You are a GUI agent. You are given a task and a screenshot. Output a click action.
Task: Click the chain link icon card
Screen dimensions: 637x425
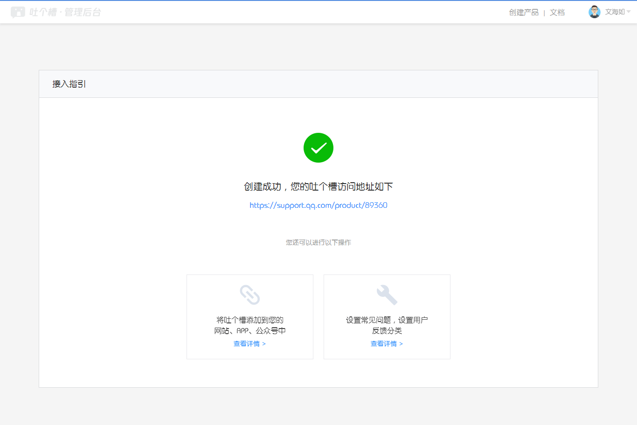(250, 317)
